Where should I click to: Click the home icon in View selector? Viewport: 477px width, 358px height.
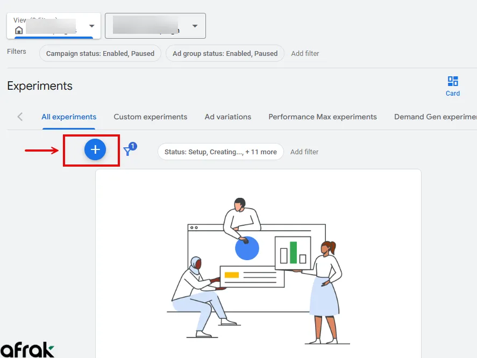pyautogui.click(x=19, y=31)
